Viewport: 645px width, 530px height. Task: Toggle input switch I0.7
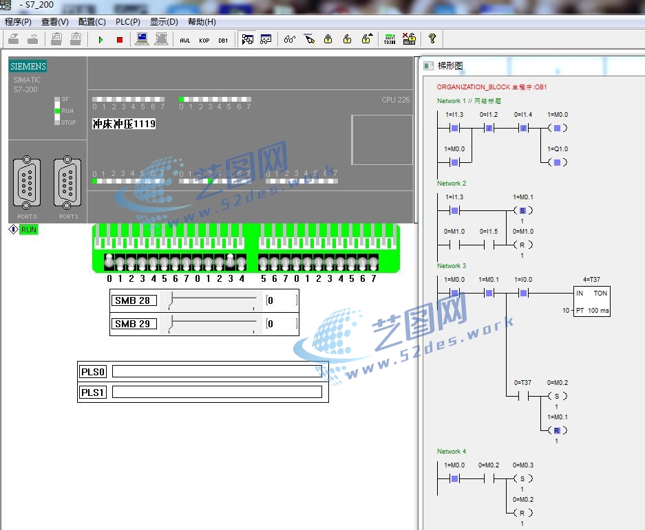point(187,263)
